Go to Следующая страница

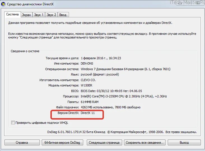click(104, 143)
